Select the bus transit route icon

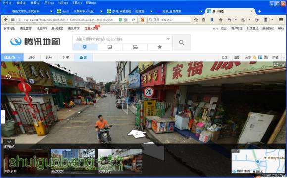point(110,47)
